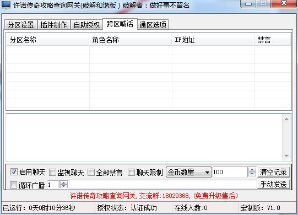Viewport: 298px width, 215px height.
Task: Open the 自助授权 tab
Action: click(86, 25)
